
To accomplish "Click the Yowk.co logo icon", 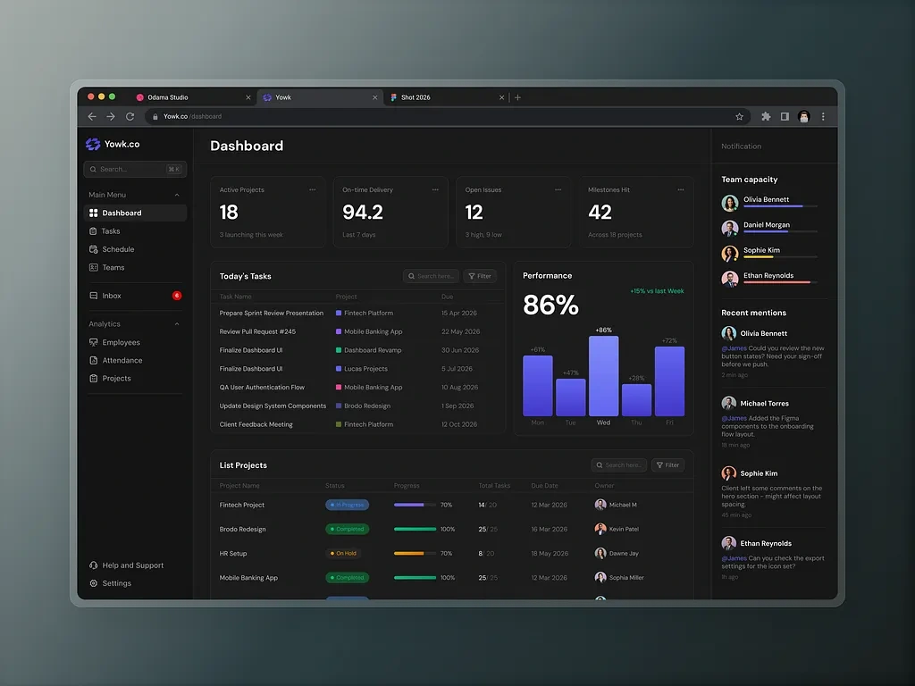I will point(93,144).
